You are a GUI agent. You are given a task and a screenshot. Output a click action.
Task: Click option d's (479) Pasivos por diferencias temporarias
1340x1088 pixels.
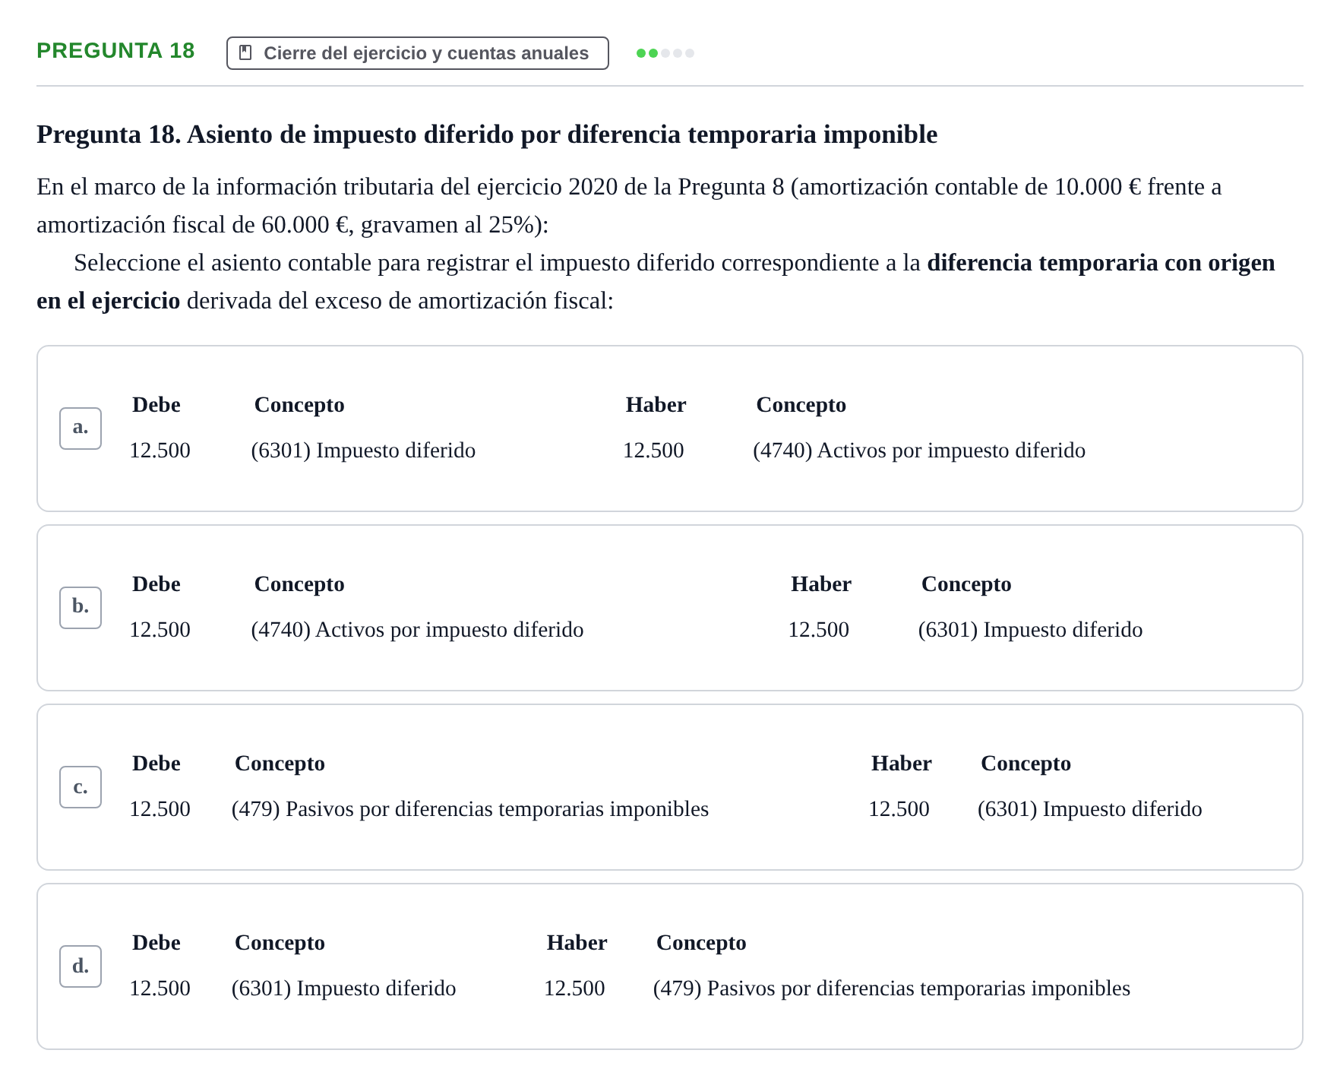(892, 988)
